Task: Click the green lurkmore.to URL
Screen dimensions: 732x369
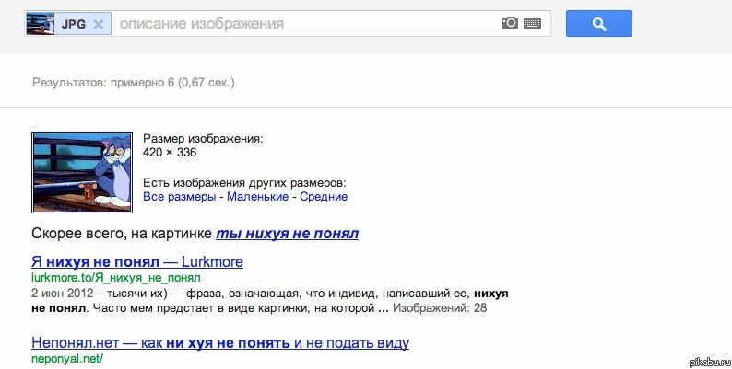Action: [x=115, y=278]
